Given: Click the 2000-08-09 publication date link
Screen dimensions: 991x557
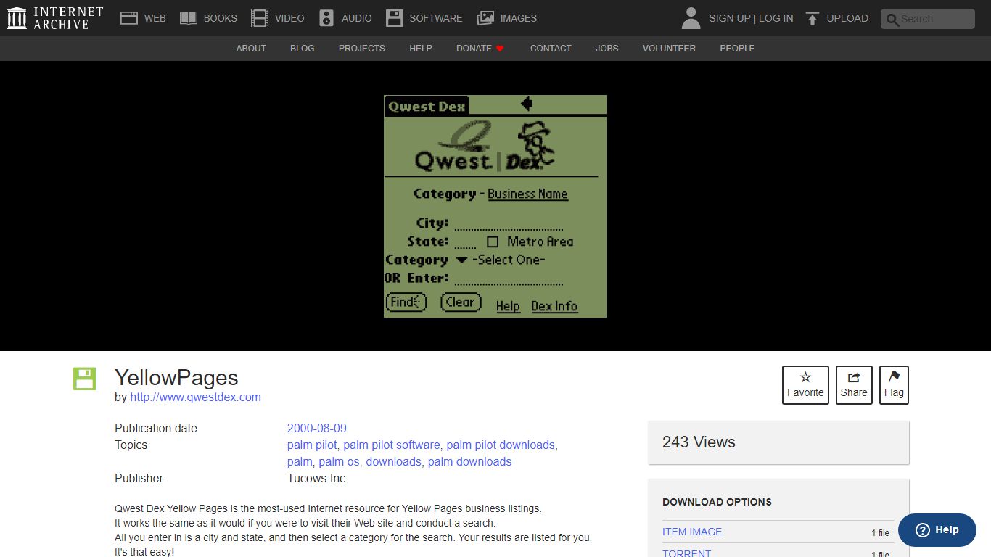Looking at the screenshot, I should [317, 429].
